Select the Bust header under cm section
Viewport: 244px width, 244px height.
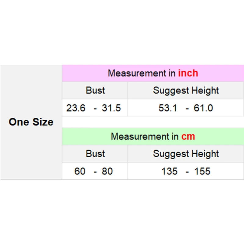(x=95, y=153)
